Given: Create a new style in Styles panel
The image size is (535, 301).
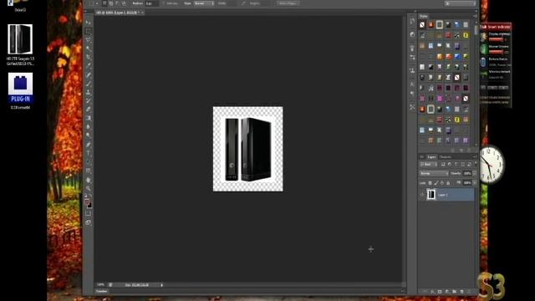Looking at the screenshot, I should [x=461, y=150].
